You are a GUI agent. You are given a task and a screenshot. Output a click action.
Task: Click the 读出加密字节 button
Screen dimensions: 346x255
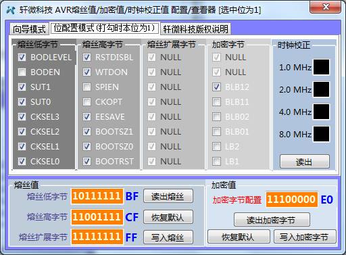click(272, 220)
